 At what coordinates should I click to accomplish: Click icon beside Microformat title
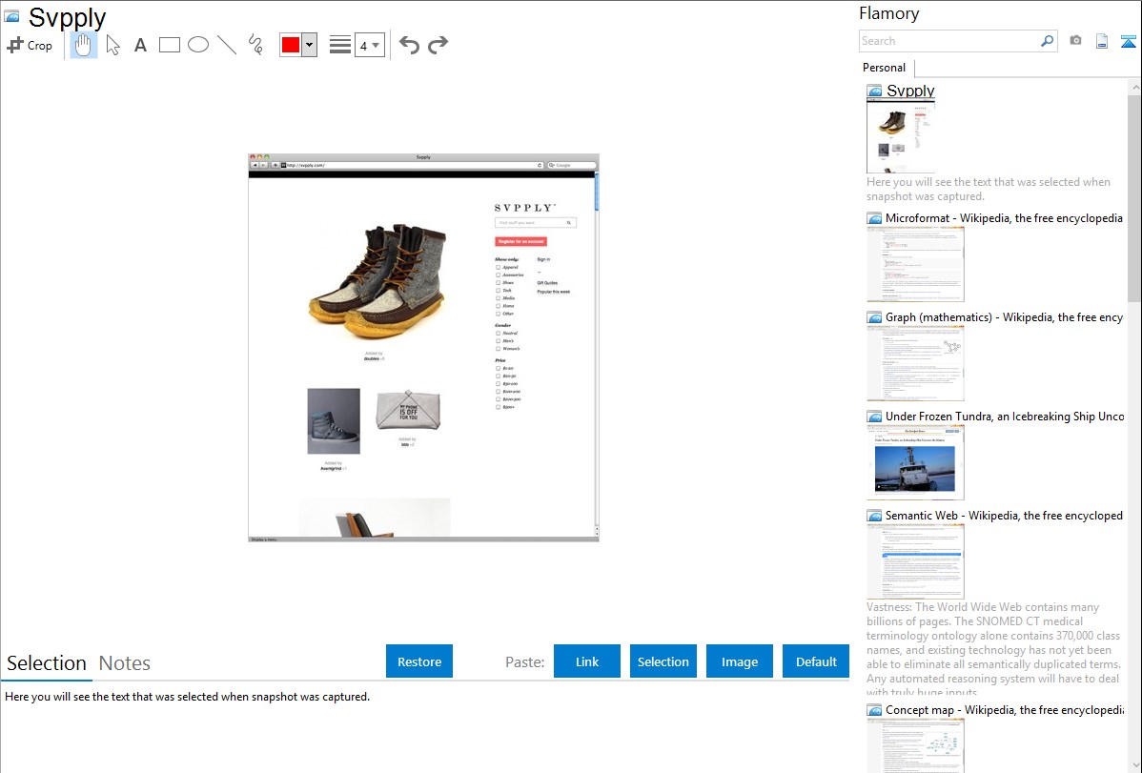pos(874,218)
